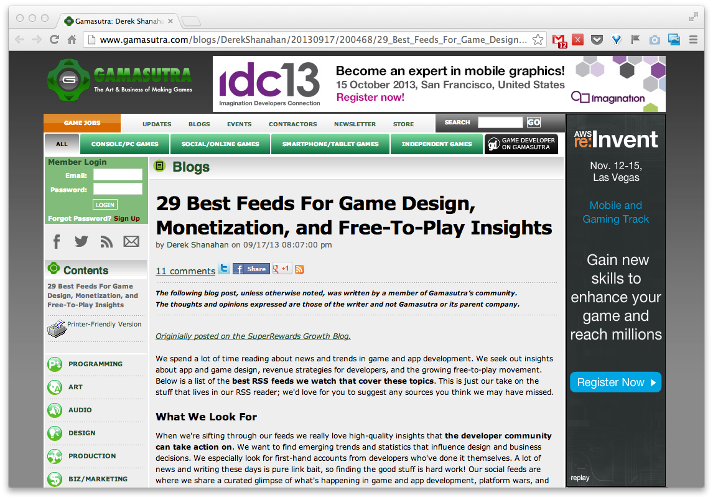
Task: Open Gamasutra's Twitter bird icon
Action: (x=82, y=241)
